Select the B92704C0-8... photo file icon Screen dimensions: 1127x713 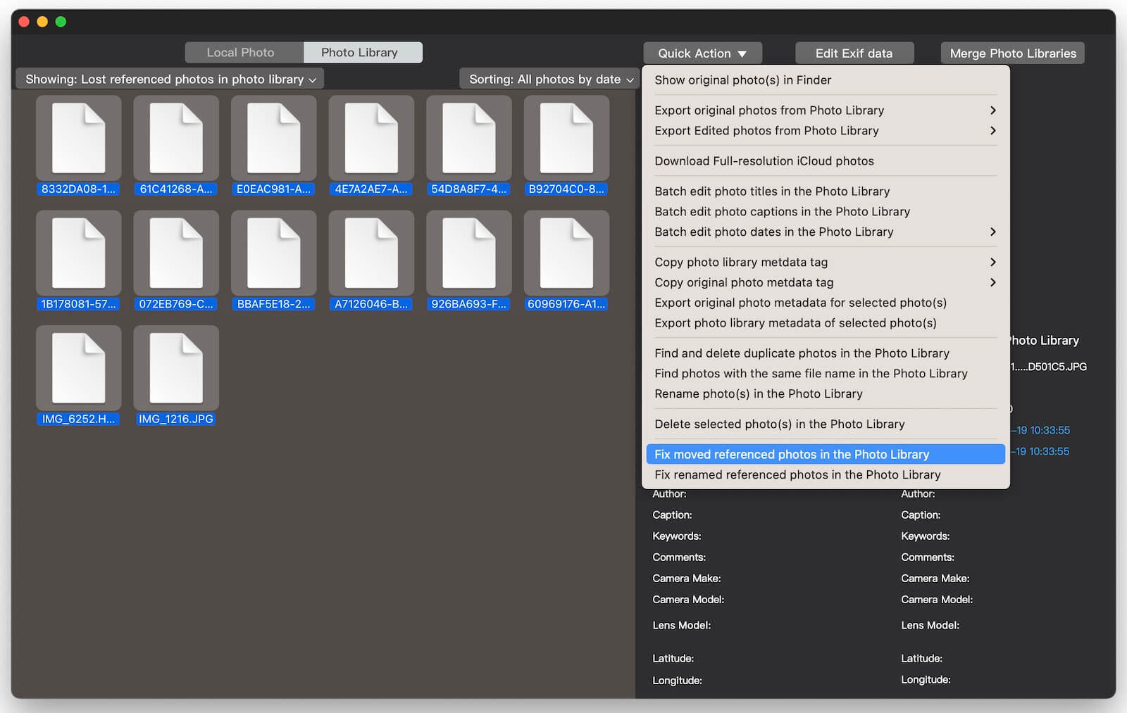click(566, 138)
